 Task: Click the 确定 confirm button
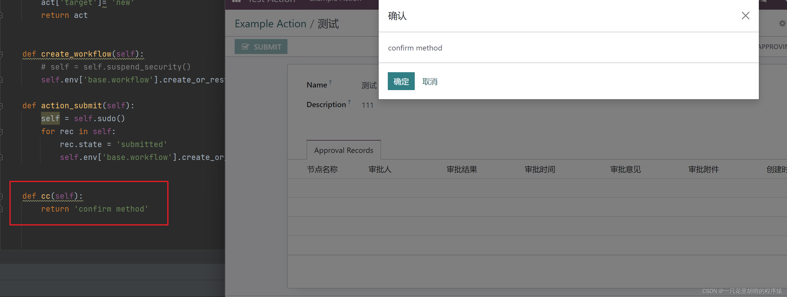[401, 81]
